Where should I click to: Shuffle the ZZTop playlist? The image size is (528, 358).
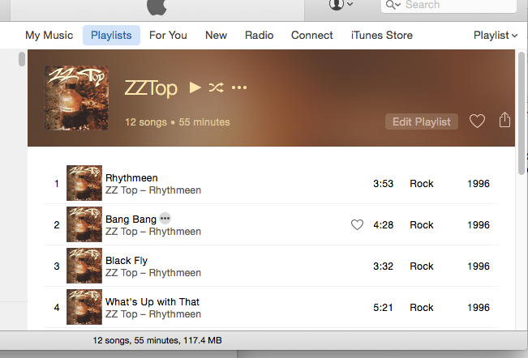coord(216,87)
